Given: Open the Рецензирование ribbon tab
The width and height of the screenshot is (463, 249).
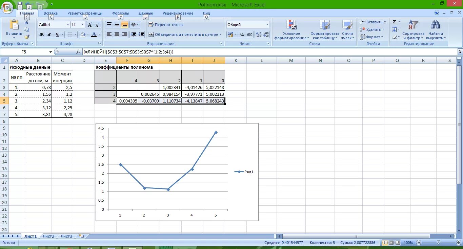Looking at the screenshot, I should [x=178, y=13].
